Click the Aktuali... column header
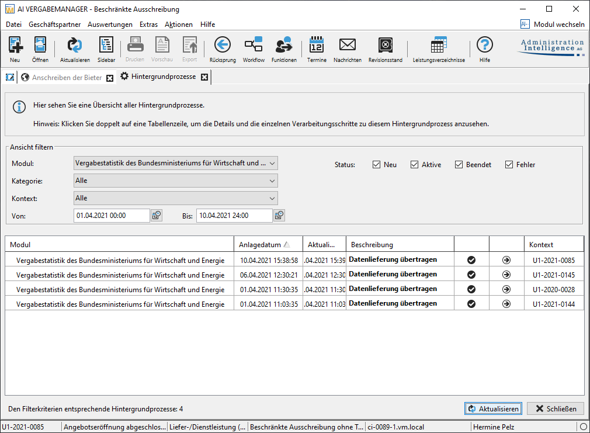The width and height of the screenshot is (590, 433). (x=324, y=244)
